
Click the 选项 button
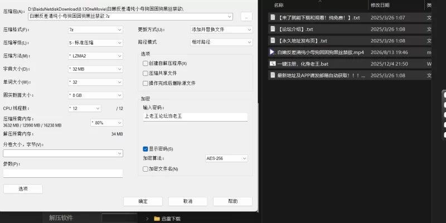(x=23, y=189)
